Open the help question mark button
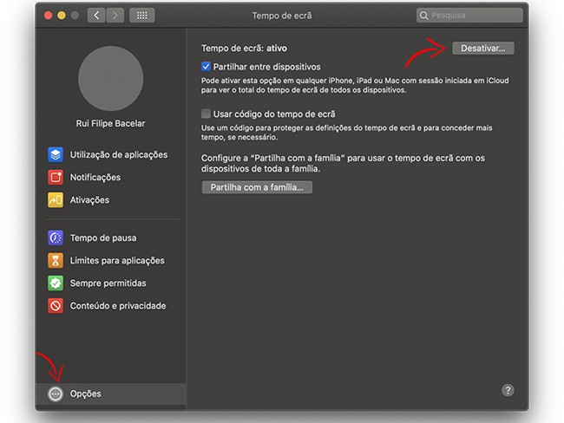The image size is (564, 423). coord(508,391)
